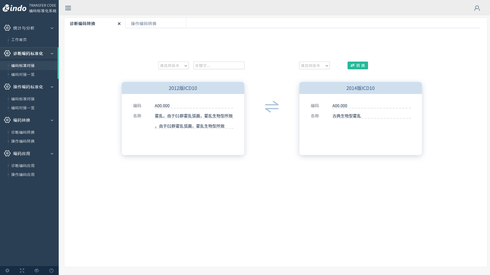Select 编码对接一览 under 诊断编码标准化
The height and width of the screenshot is (275, 490).
click(23, 74)
